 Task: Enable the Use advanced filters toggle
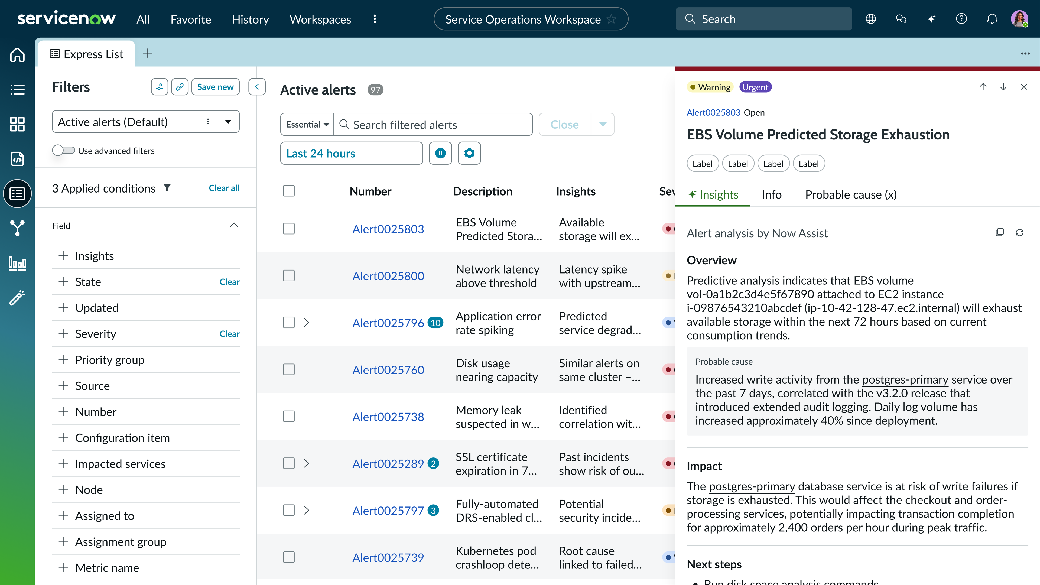63,150
